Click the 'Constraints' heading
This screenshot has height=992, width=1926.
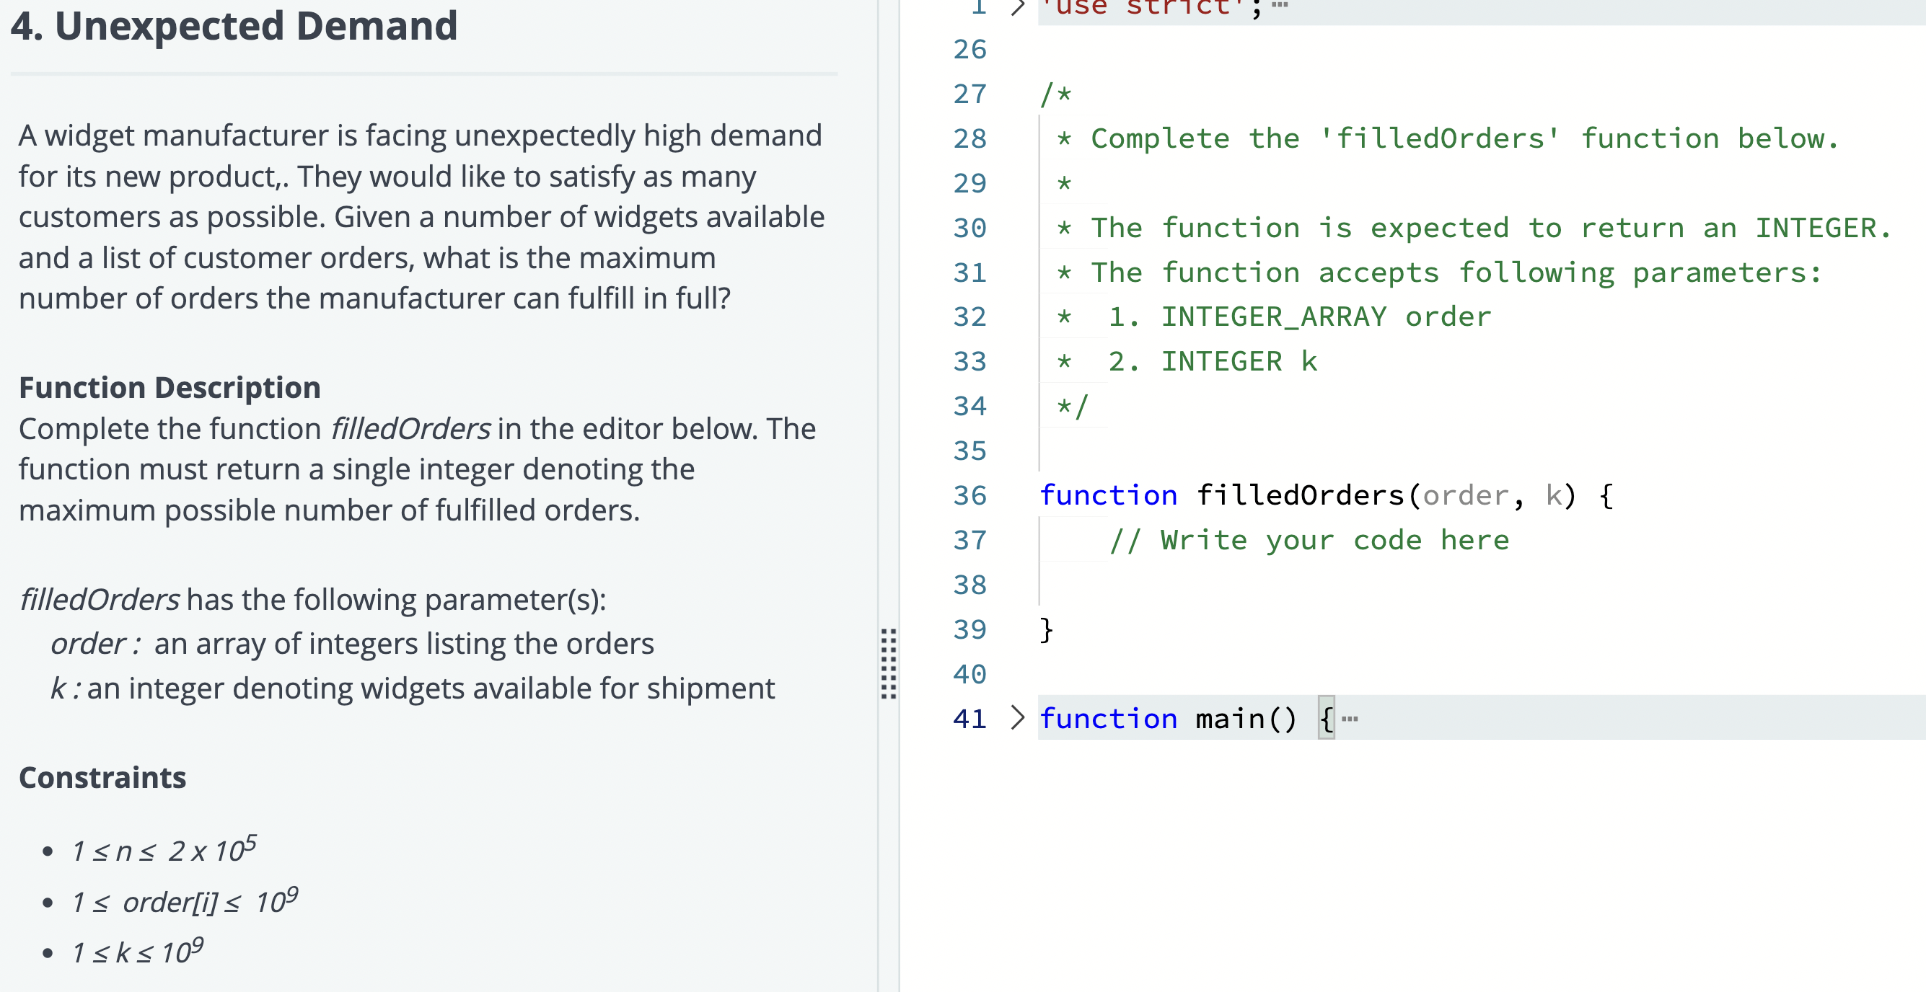pyautogui.click(x=102, y=778)
